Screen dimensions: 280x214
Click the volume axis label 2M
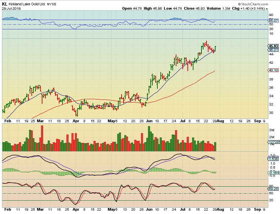[272, 137]
